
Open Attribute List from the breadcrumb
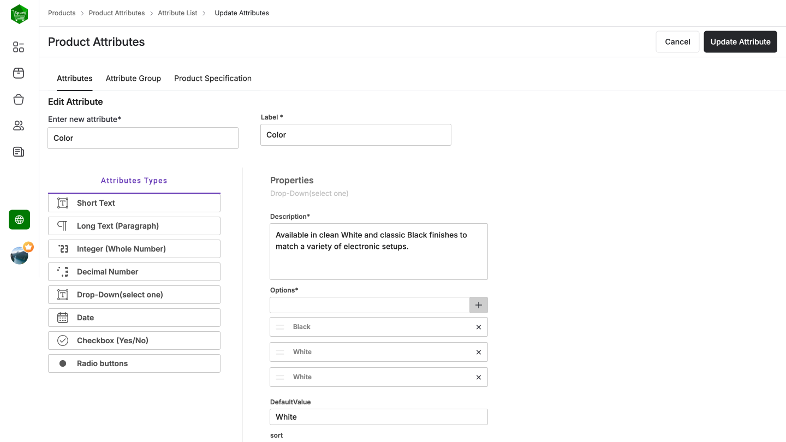click(x=177, y=13)
